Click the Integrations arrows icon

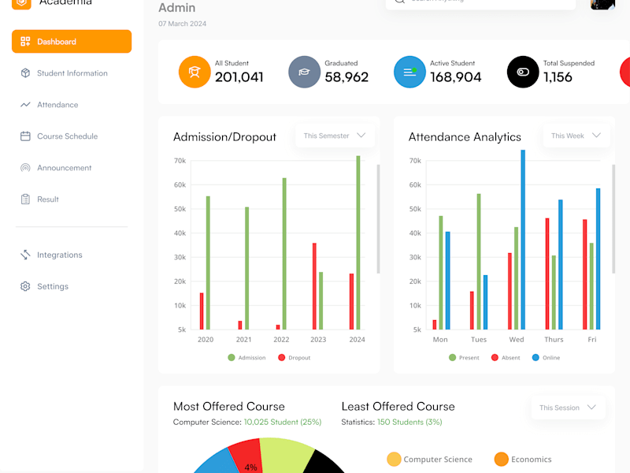coord(25,255)
